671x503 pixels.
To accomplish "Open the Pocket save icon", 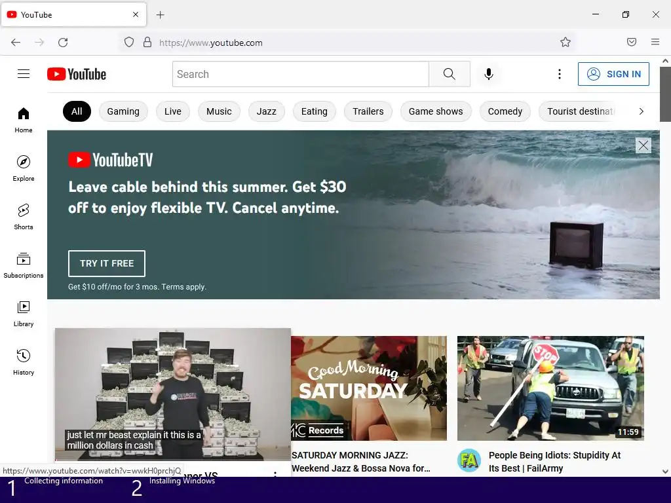I will point(632,42).
